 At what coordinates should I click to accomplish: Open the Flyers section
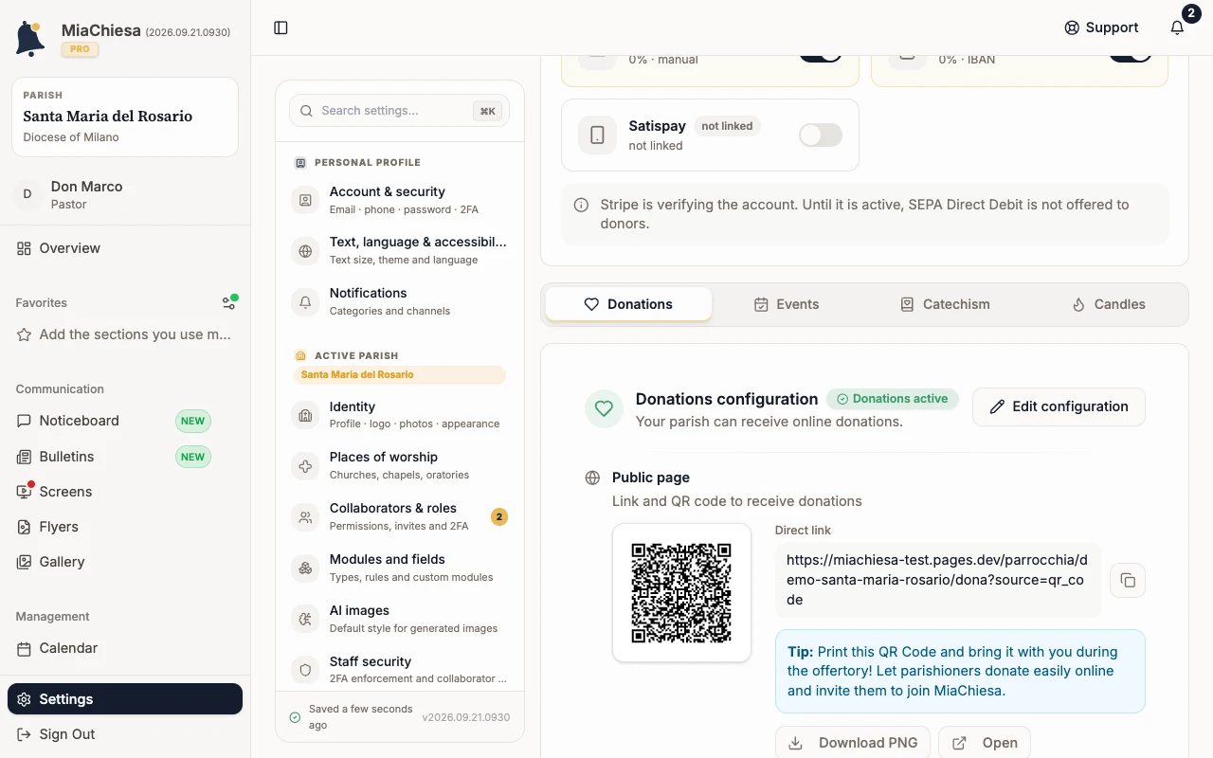(125, 527)
